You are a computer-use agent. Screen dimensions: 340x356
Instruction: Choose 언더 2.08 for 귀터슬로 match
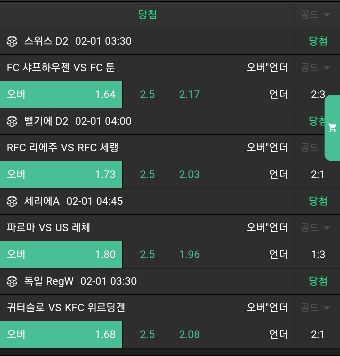(x=233, y=335)
